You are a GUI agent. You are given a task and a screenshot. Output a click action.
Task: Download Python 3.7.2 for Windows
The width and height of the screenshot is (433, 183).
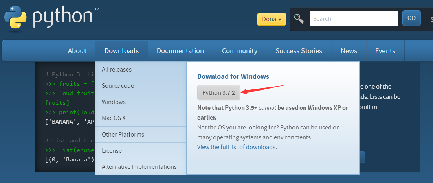click(218, 93)
